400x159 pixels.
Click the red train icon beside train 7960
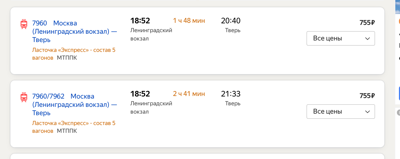(24, 24)
